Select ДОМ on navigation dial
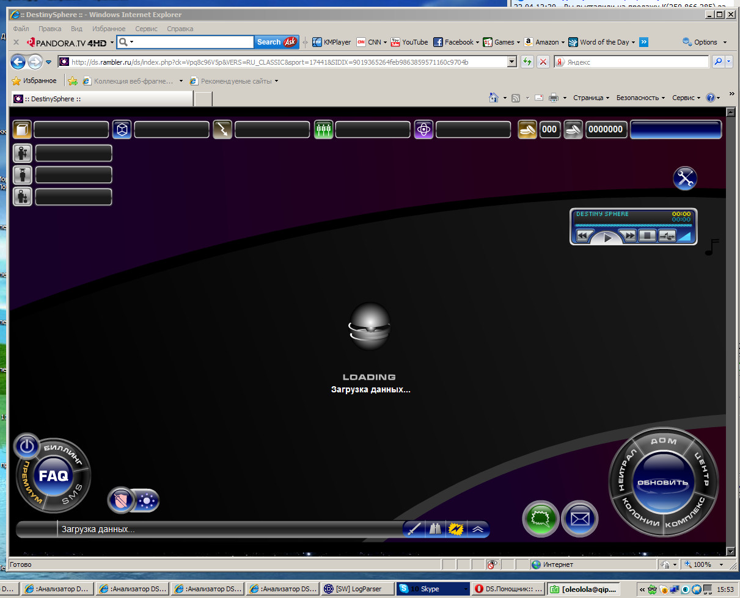This screenshot has height=598, width=740. point(663,441)
